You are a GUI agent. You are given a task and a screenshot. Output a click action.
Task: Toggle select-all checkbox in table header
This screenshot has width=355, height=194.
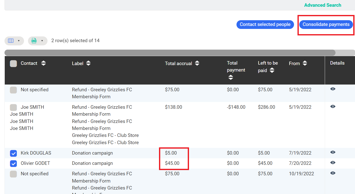13,64
